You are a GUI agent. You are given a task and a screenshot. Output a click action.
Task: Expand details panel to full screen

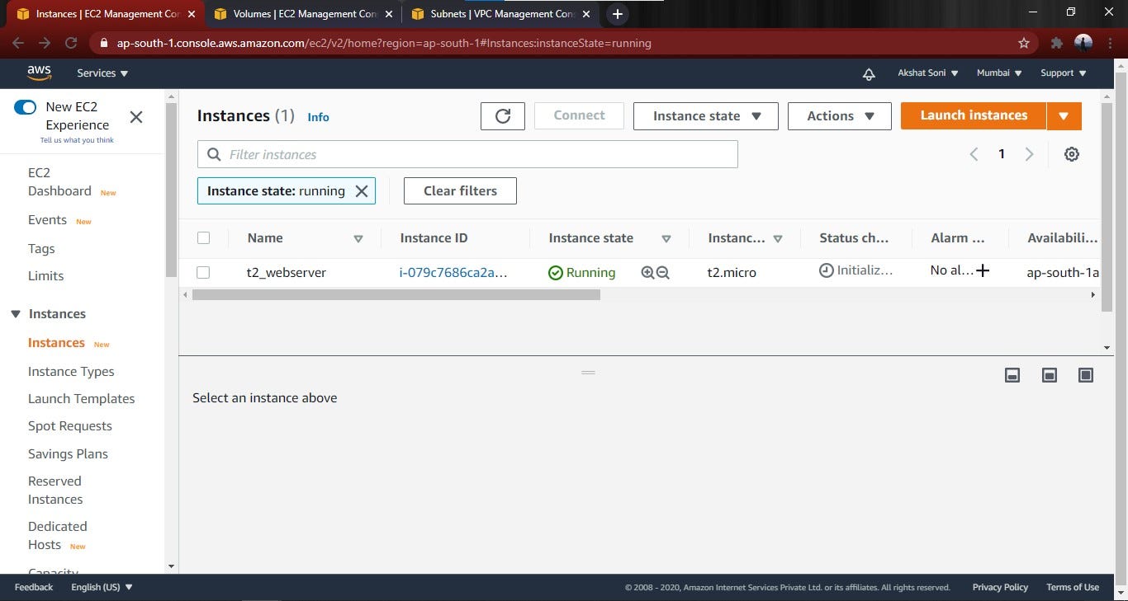click(x=1086, y=375)
